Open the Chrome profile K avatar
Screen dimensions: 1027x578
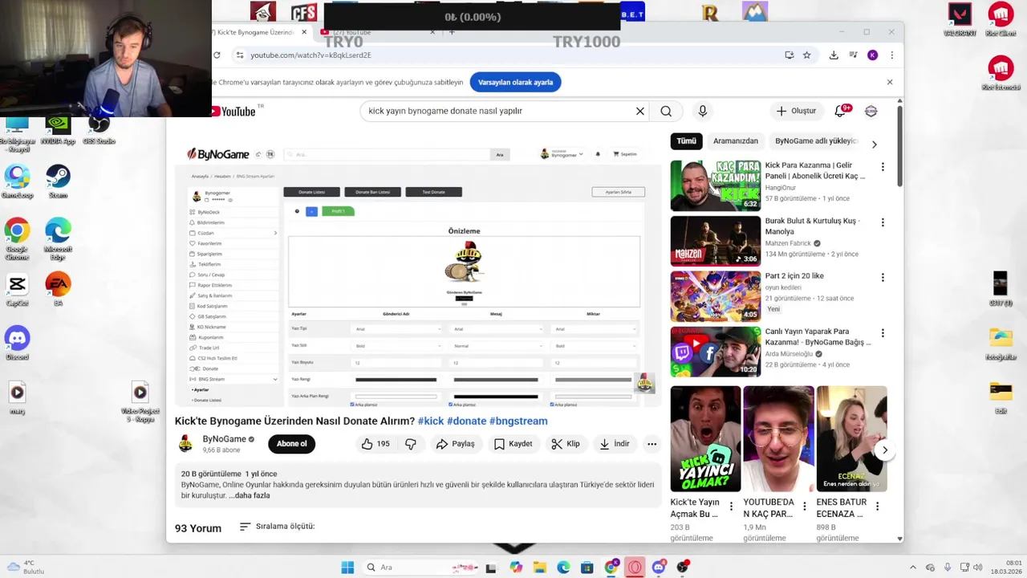pyautogui.click(x=872, y=55)
